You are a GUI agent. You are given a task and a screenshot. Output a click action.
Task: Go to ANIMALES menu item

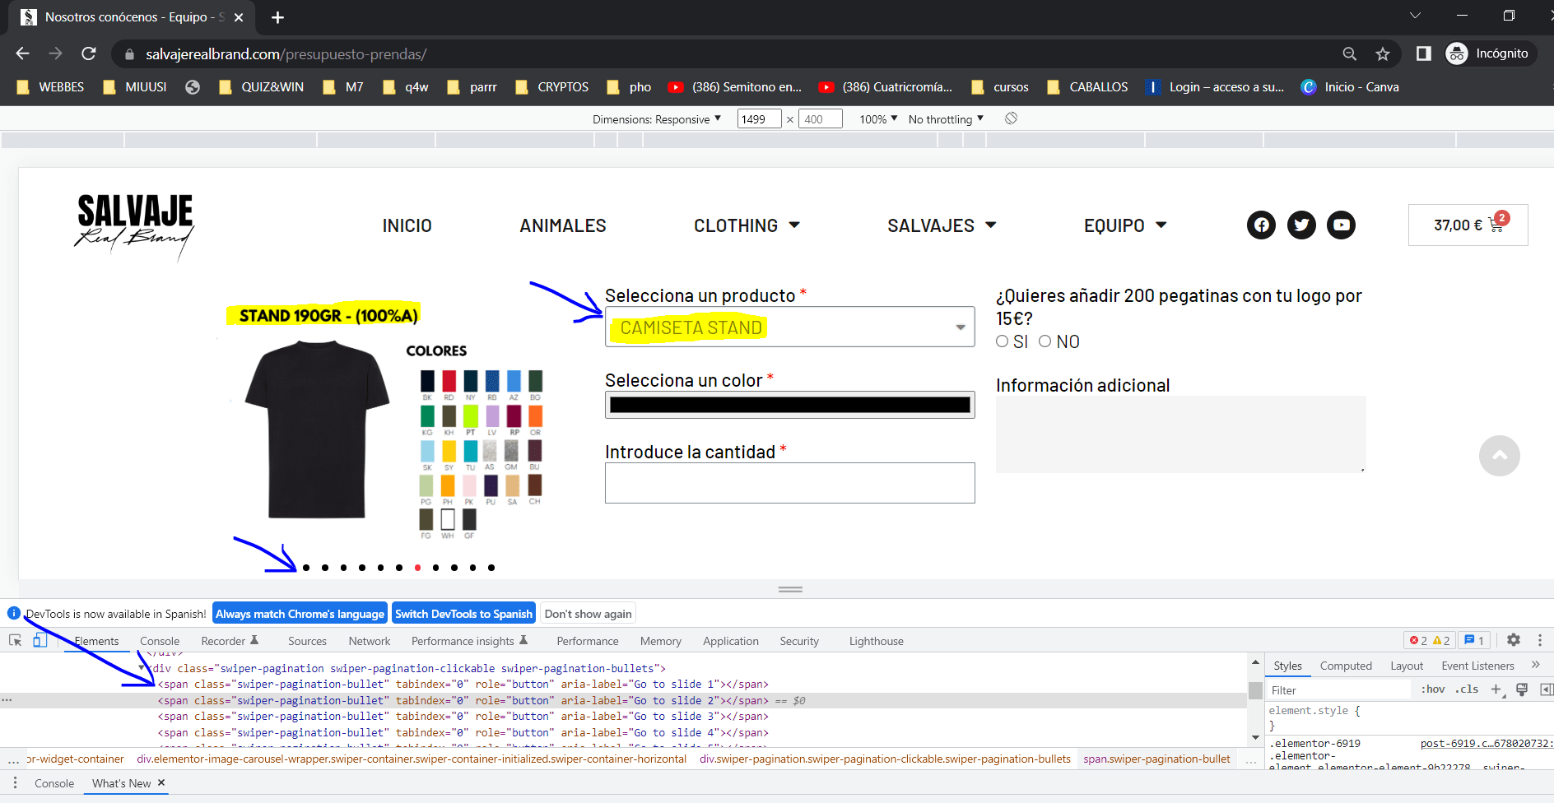click(563, 225)
